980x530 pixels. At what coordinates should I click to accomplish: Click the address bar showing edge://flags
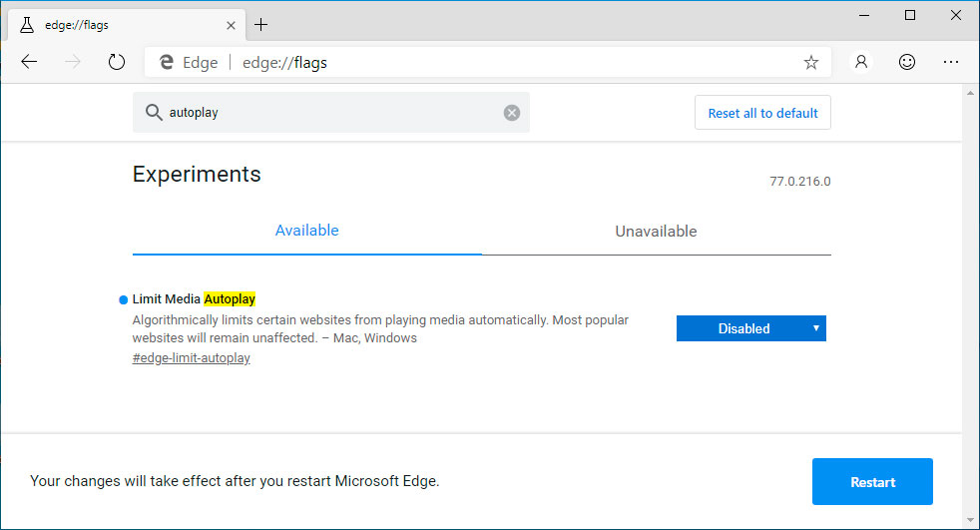(499, 63)
